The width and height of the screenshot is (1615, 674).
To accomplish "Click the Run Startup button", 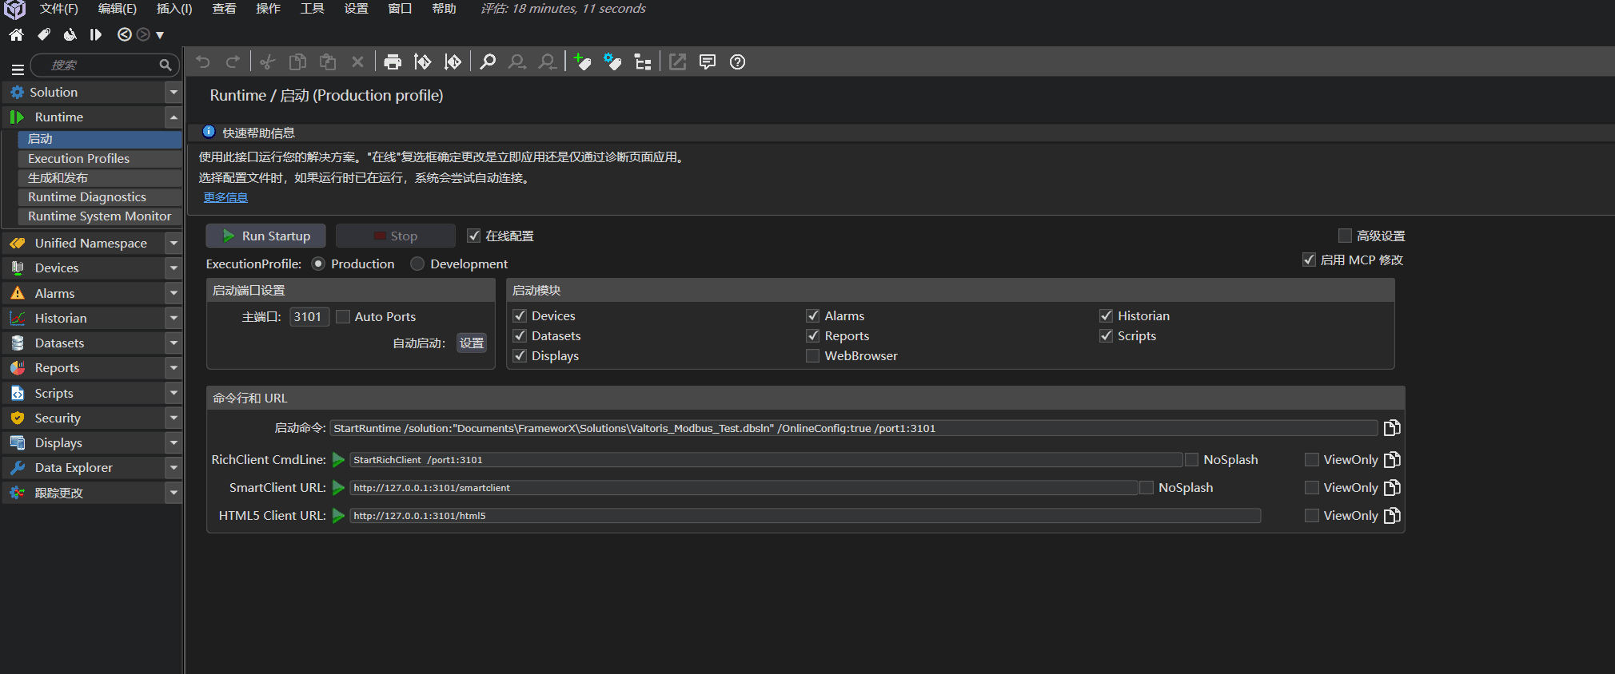I will click(x=265, y=236).
